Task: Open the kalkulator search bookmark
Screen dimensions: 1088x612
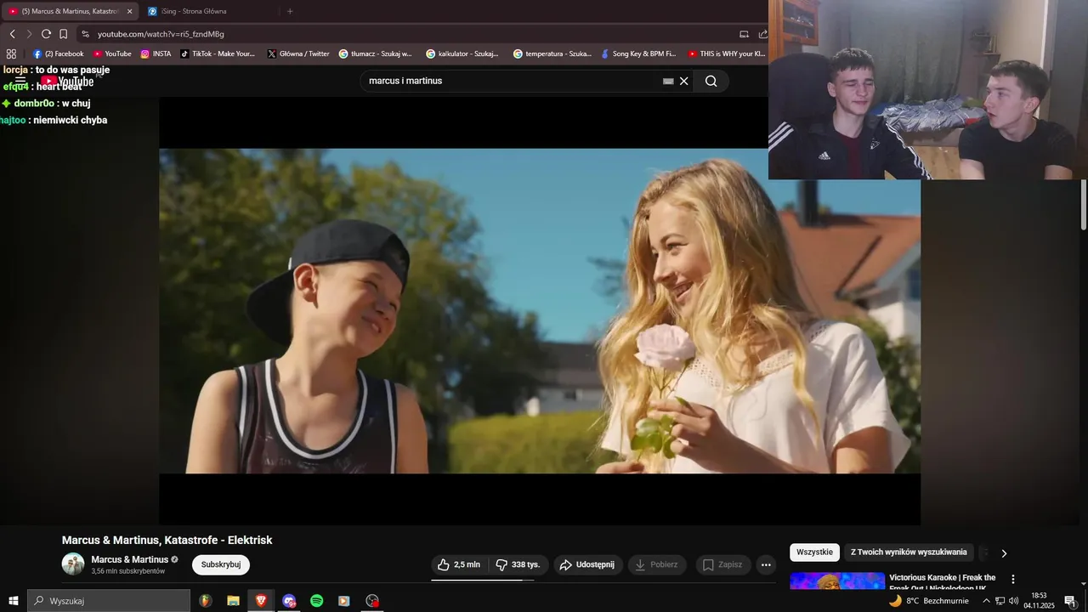Action: click(462, 54)
